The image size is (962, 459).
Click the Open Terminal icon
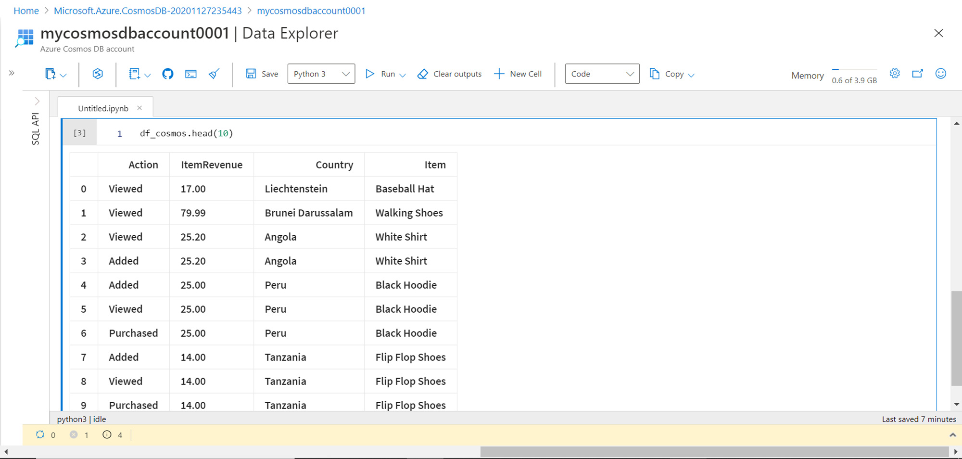tap(191, 74)
